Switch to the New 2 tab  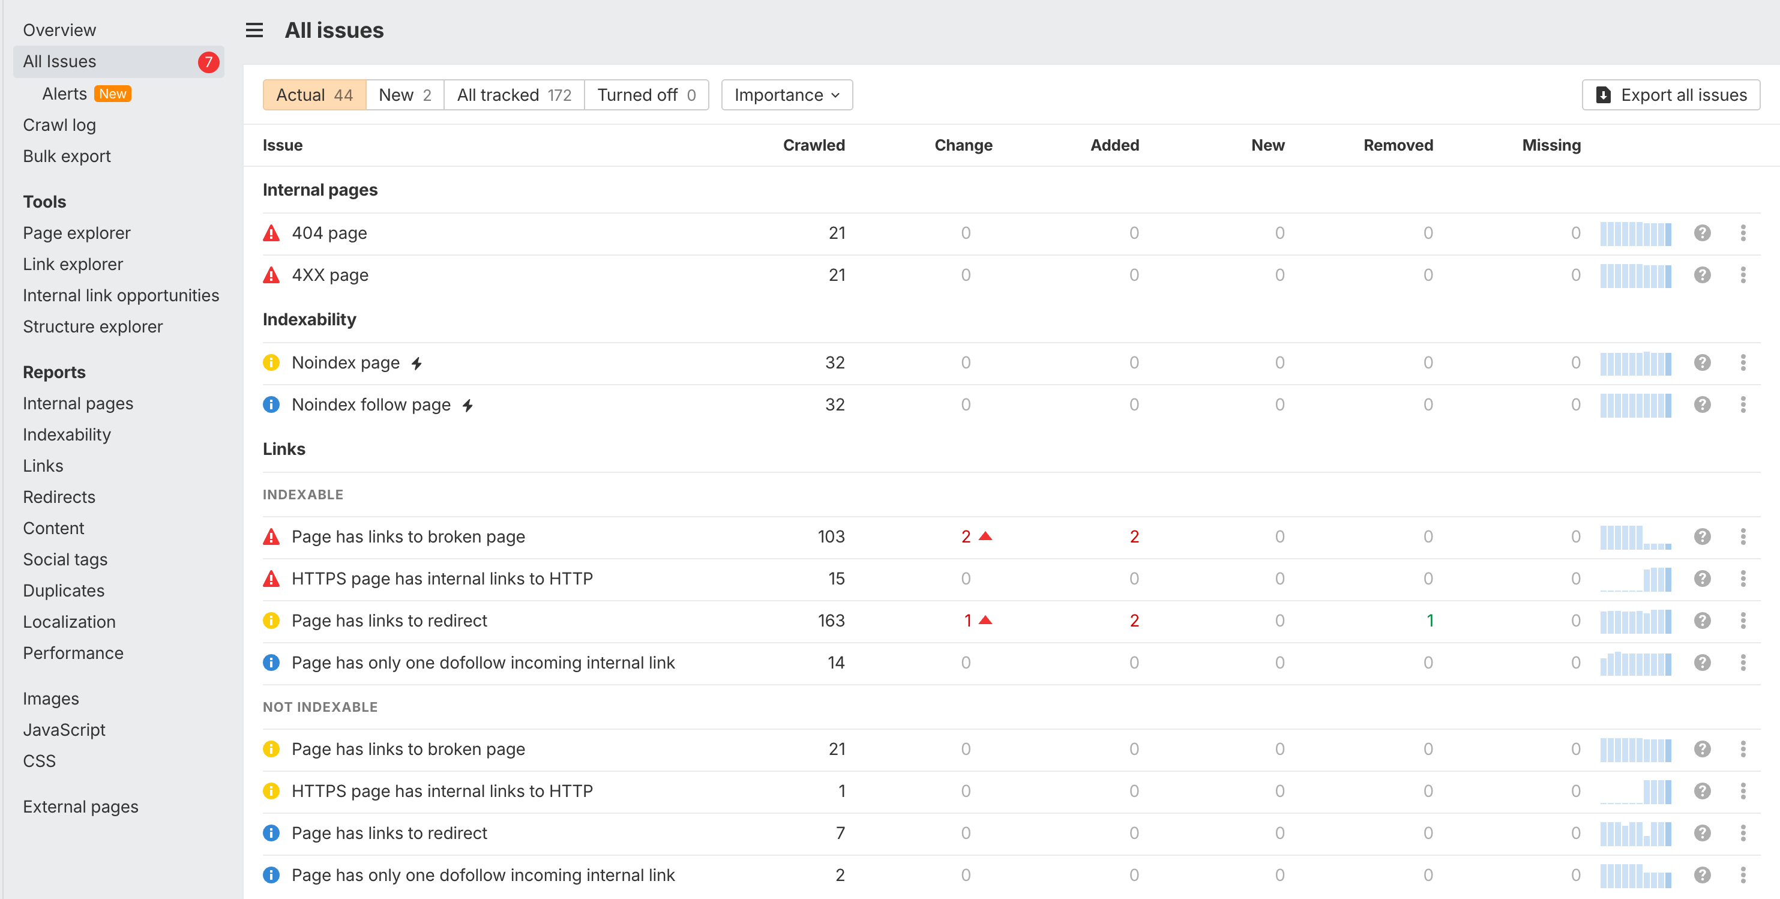click(x=405, y=95)
